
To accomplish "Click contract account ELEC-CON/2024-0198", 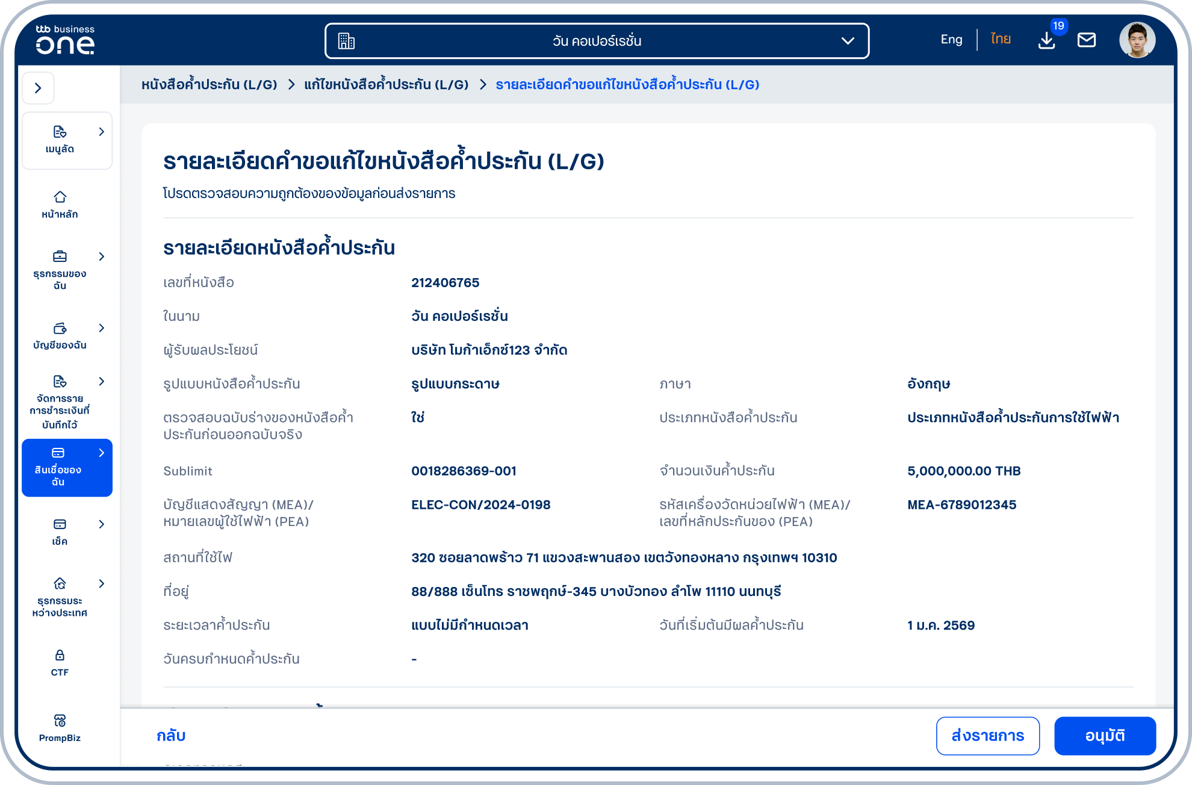I will pos(481,504).
